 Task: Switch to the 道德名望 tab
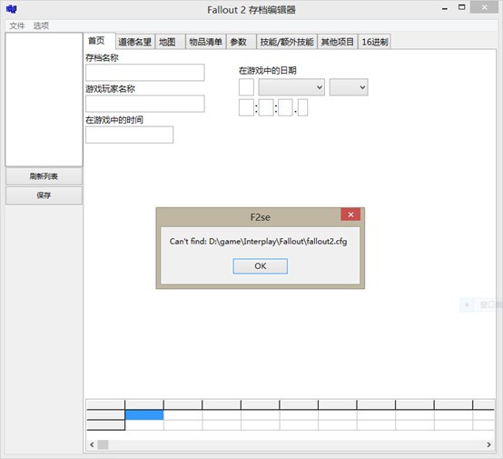coord(134,42)
